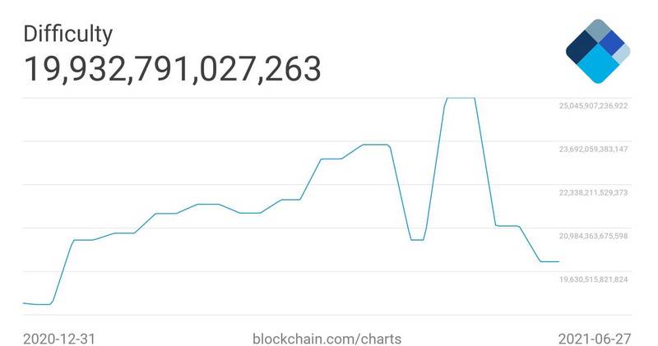Click the 22,338,211,529,373 axis label
This screenshot has width=658, height=346.
click(x=593, y=192)
